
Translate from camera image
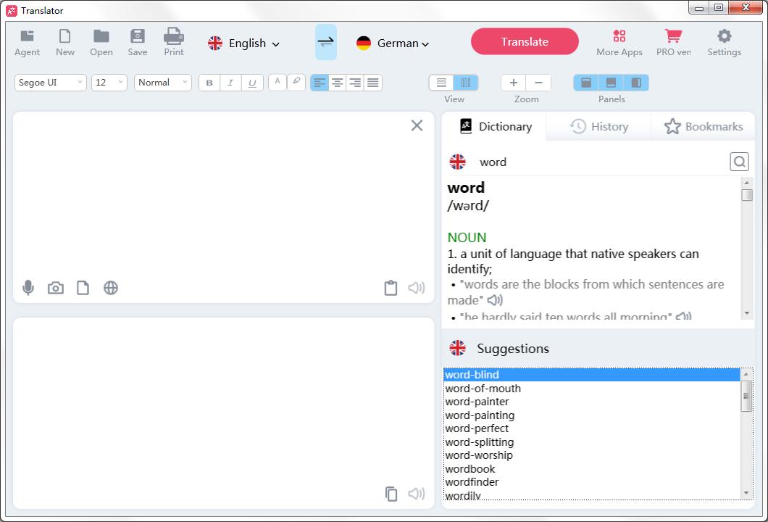point(55,288)
